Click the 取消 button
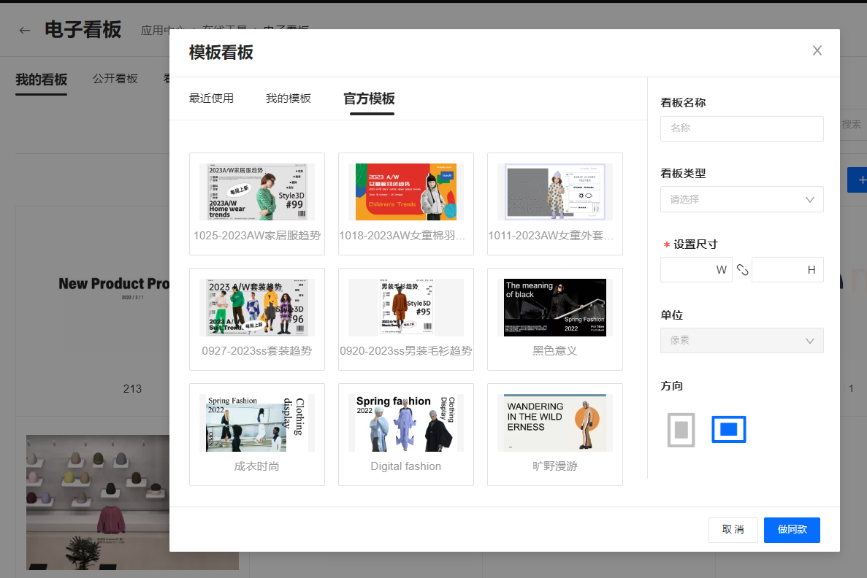Screen dimensions: 867x578 (733, 530)
